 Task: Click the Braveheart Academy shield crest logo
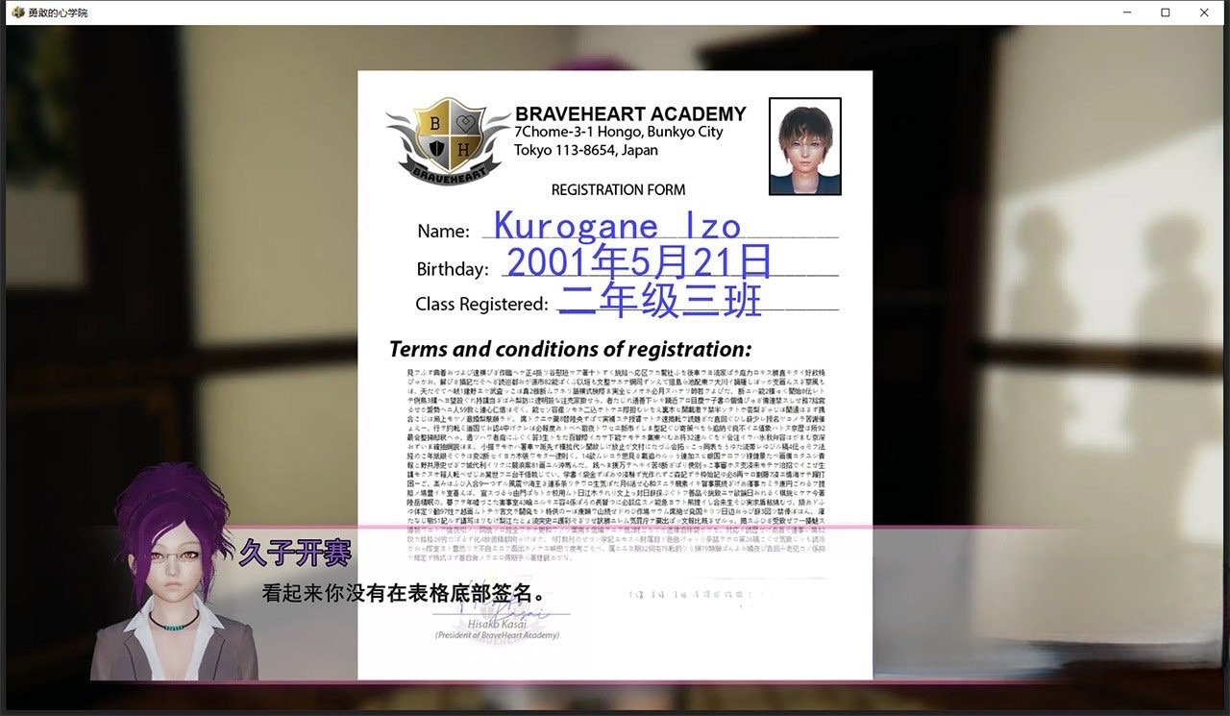point(447,138)
